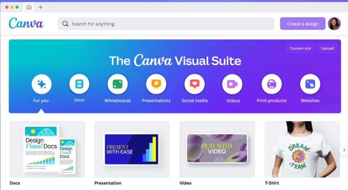Click the Create a design button
Viewport: 348px width, 190px height.
pos(303,24)
